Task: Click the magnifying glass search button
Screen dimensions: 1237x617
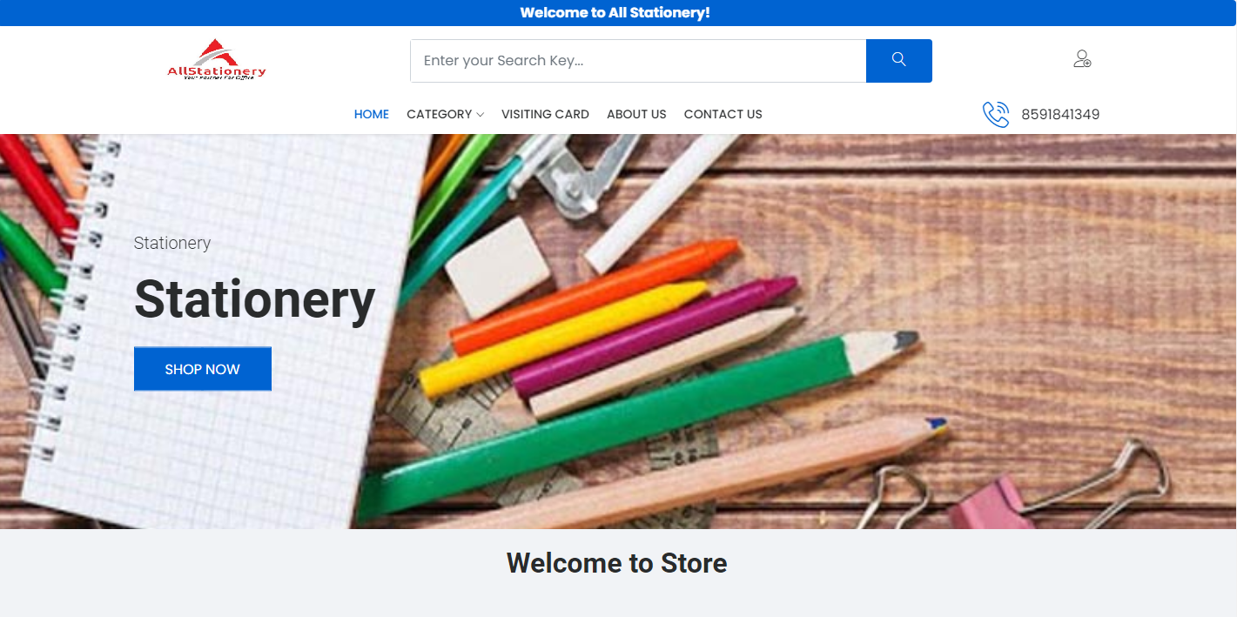Action: 898,61
